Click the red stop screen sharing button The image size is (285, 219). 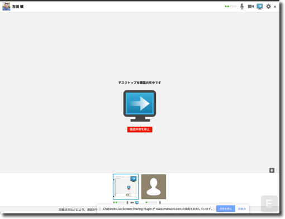[x=140, y=129]
